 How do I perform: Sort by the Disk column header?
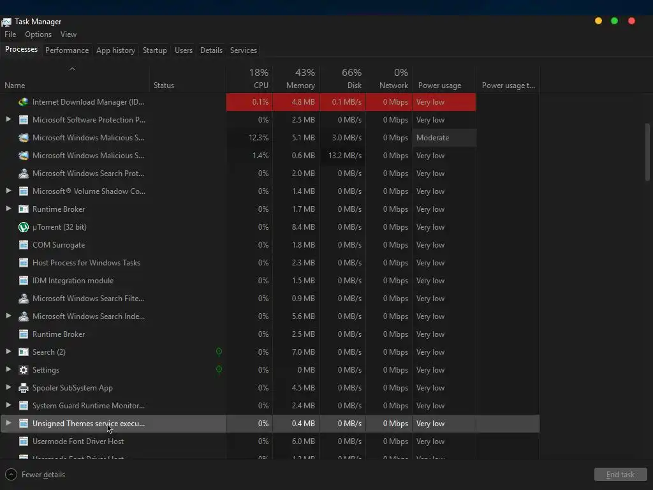(x=342, y=79)
